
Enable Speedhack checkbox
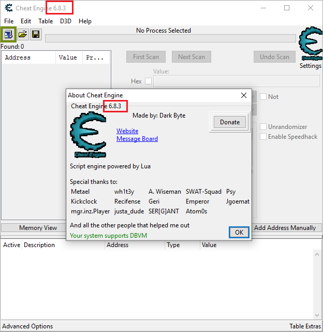tap(263, 137)
